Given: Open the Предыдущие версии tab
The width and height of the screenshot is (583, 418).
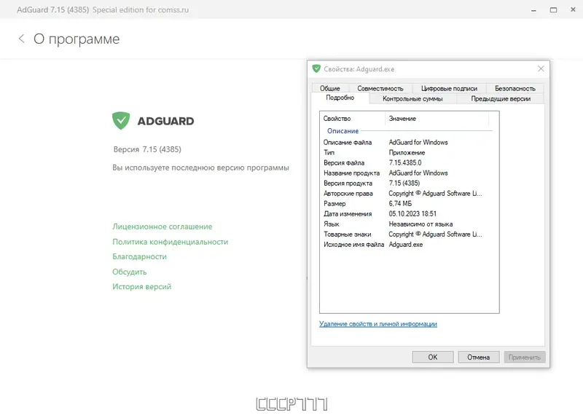Looking at the screenshot, I should pyautogui.click(x=501, y=99).
